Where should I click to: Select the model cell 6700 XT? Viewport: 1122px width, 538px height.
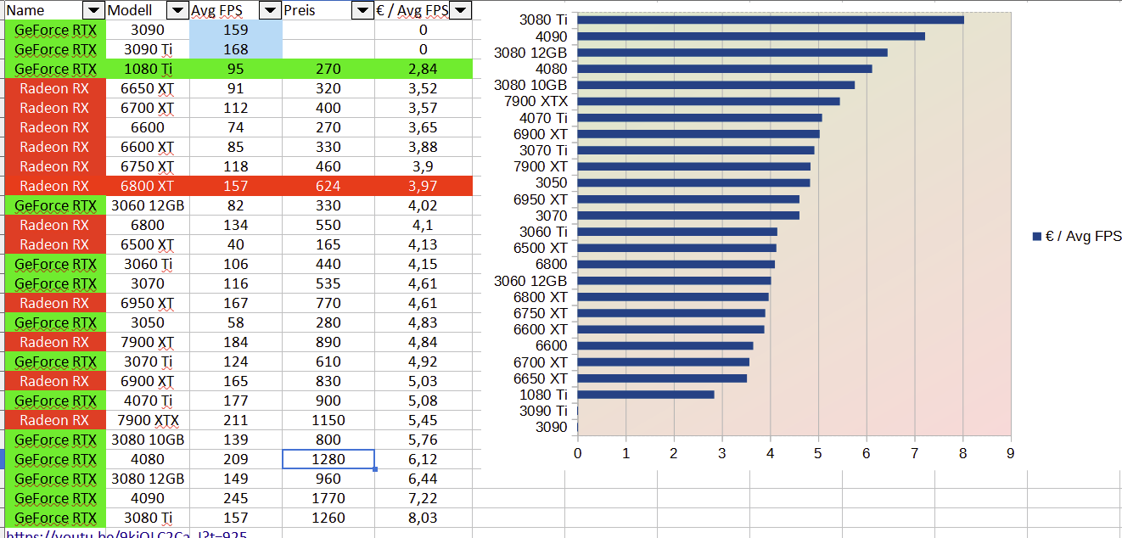(x=148, y=108)
